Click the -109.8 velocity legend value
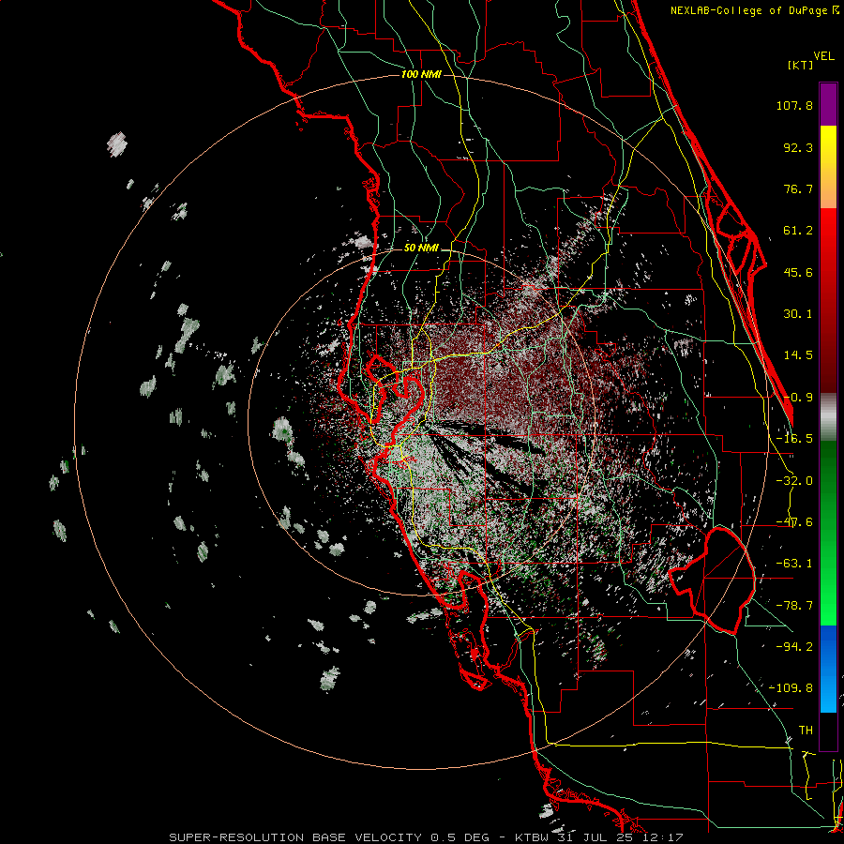844x844 pixels. [791, 688]
